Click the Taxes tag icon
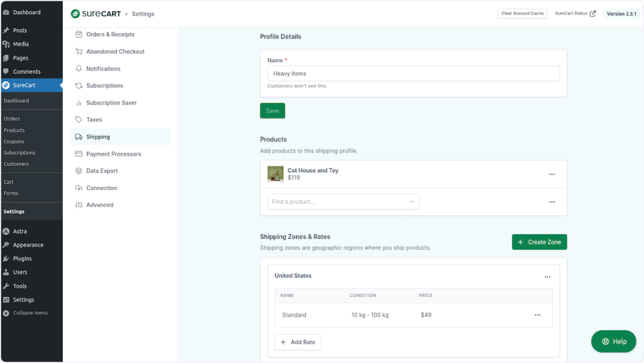644x363 pixels. coord(79,120)
